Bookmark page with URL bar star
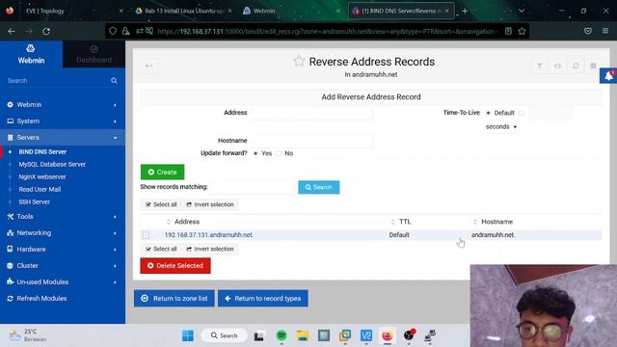This screenshot has height=347, width=617. (523, 31)
